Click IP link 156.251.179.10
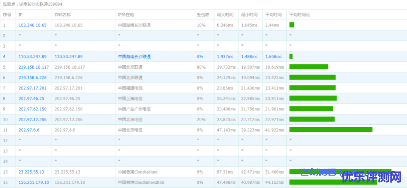 click(34, 183)
